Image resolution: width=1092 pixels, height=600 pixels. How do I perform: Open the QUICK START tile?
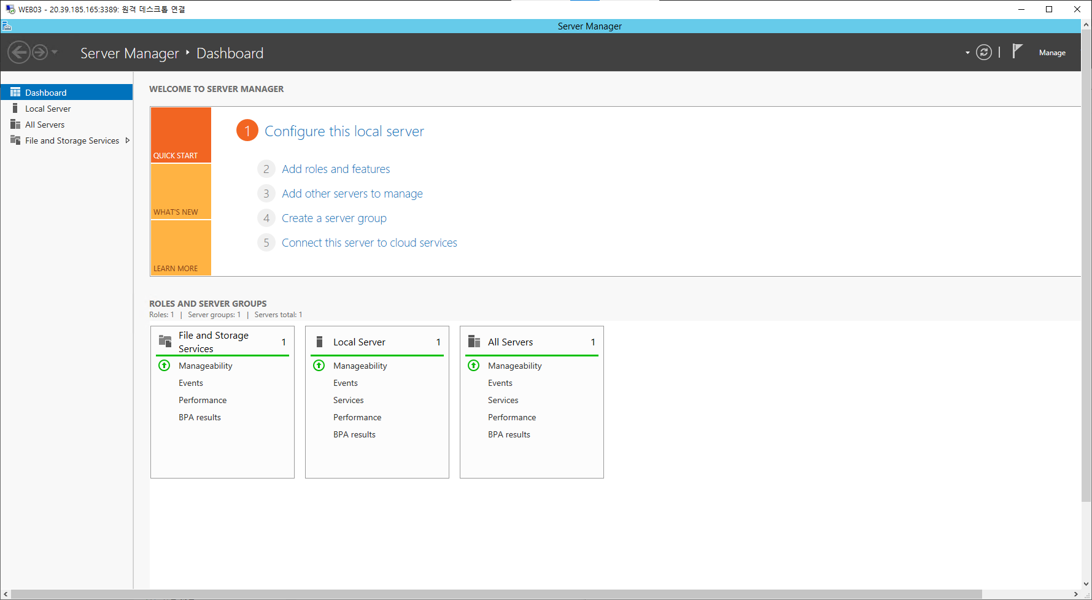181,135
